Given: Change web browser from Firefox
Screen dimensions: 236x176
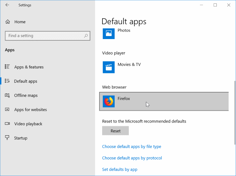Looking at the screenshot, I should coord(164,101).
